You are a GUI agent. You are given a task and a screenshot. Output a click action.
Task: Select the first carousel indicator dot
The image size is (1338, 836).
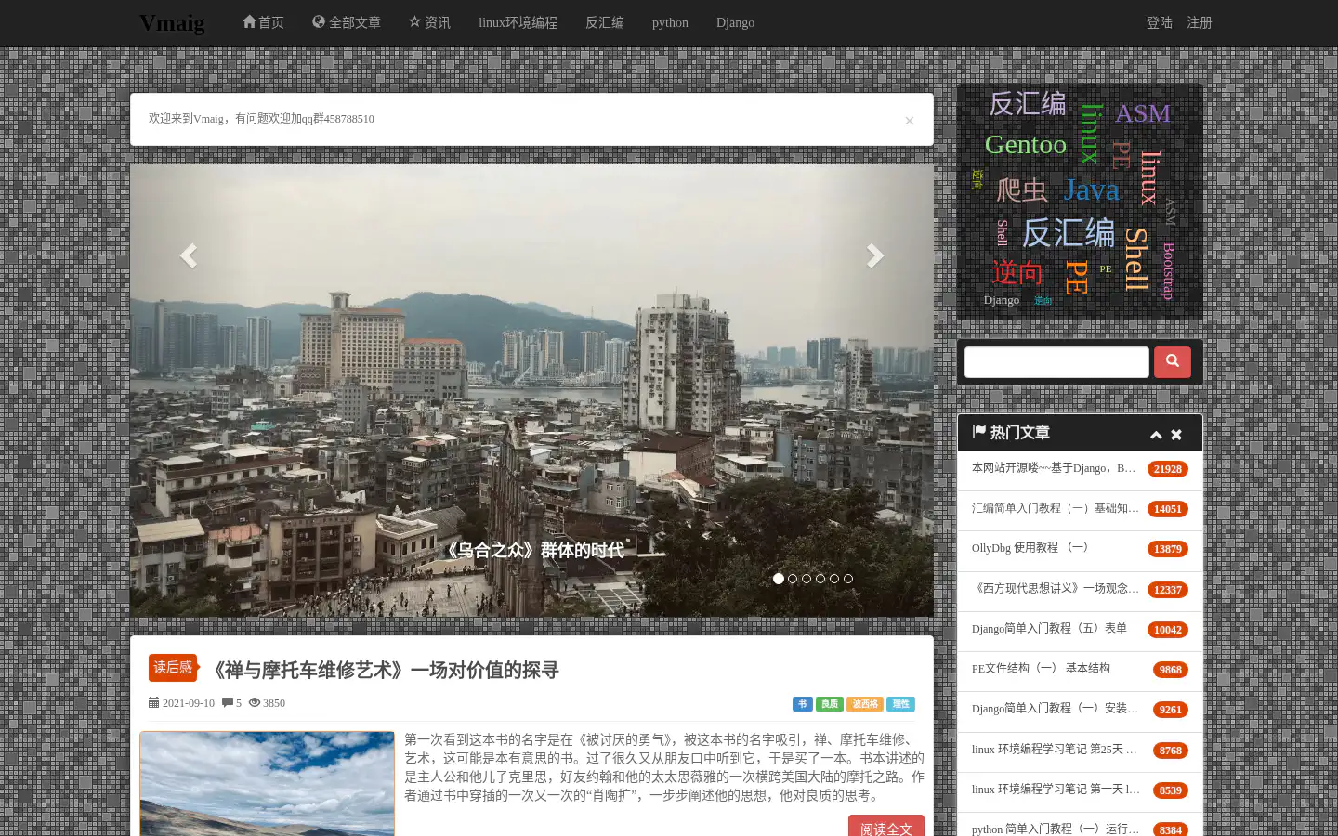(x=779, y=579)
